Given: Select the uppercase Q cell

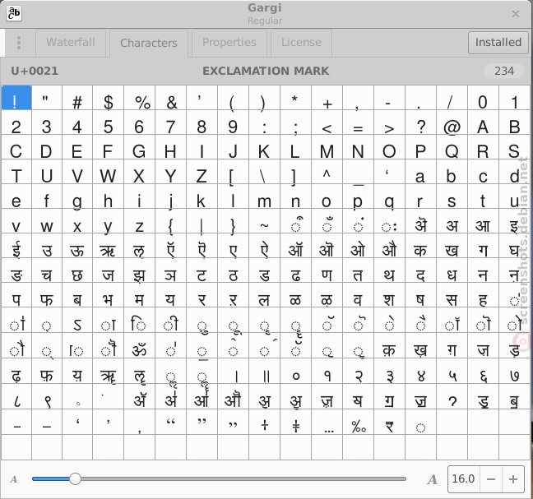Looking at the screenshot, I should tap(452, 147).
